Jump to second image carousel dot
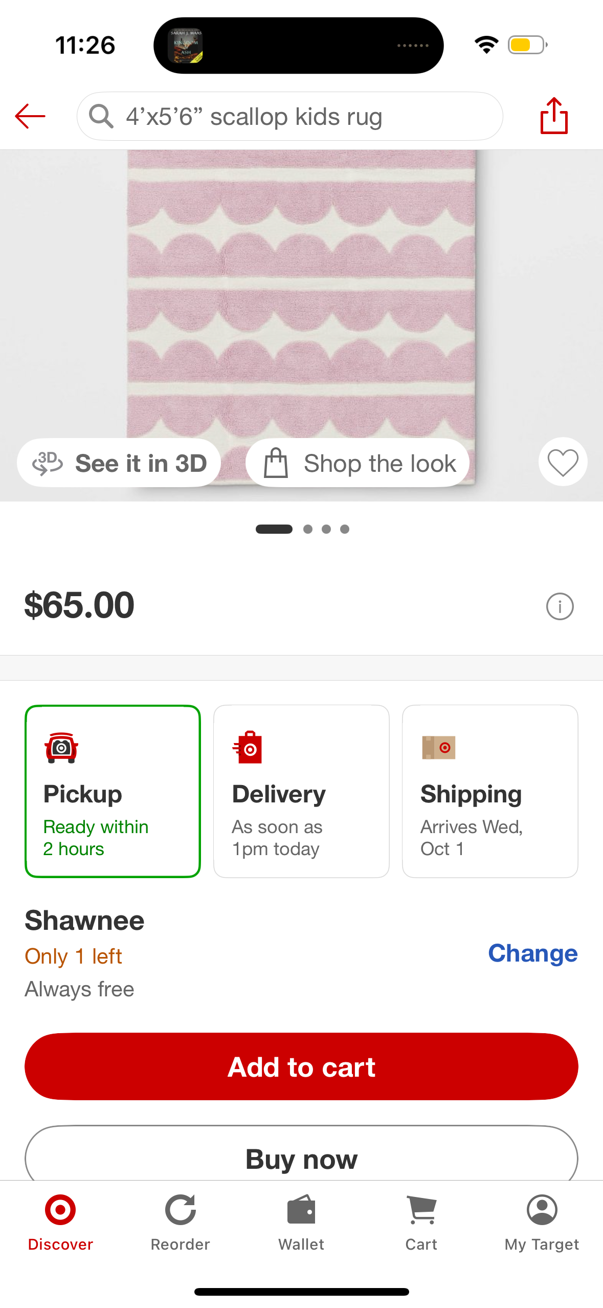Image resolution: width=603 pixels, height=1308 pixels. [x=308, y=529]
